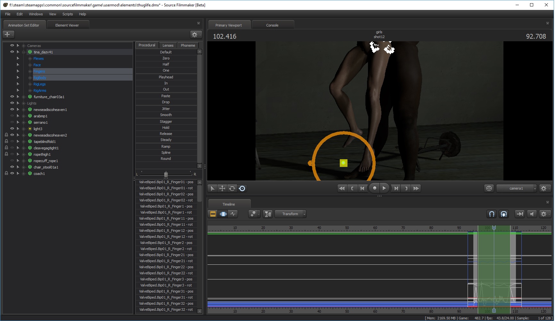
Task: Toggle visibility of furniture_chair03a1
Action: [12, 97]
